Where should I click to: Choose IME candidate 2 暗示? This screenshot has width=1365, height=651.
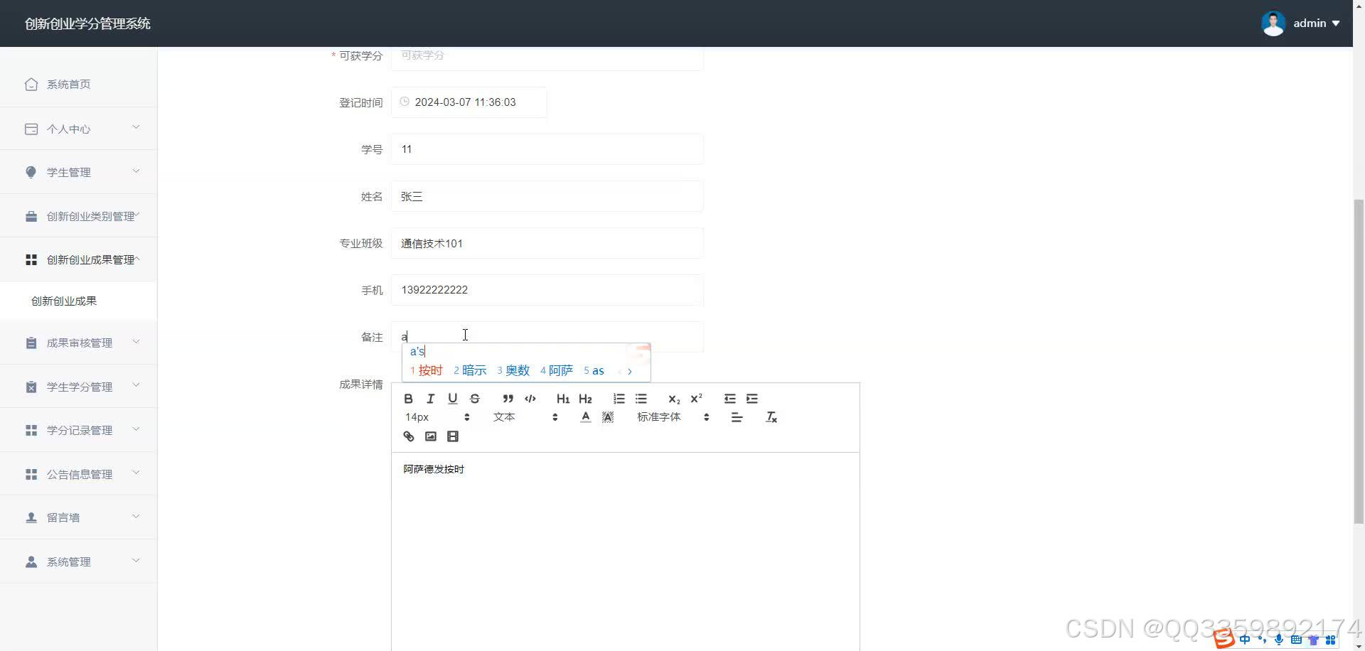pos(470,370)
